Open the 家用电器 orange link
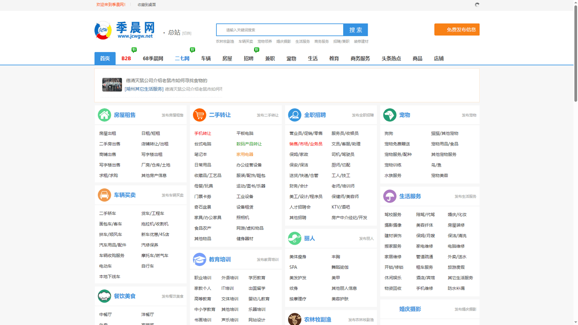The image size is (578, 325). click(x=245, y=154)
